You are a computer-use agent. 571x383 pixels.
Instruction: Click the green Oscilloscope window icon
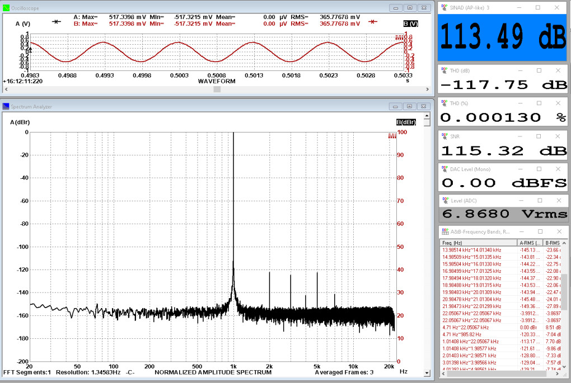pos(6,8)
